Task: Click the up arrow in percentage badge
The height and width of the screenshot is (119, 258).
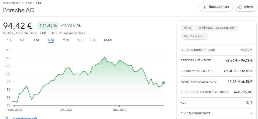Action: [41, 25]
